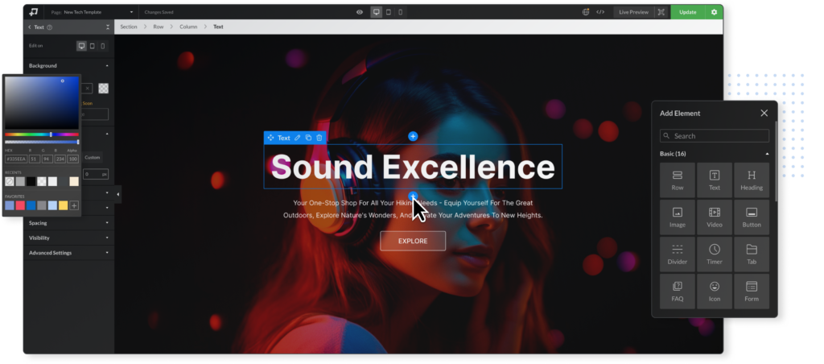Open the gear settings next to Update
This screenshot has width=824, height=364.
point(714,12)
